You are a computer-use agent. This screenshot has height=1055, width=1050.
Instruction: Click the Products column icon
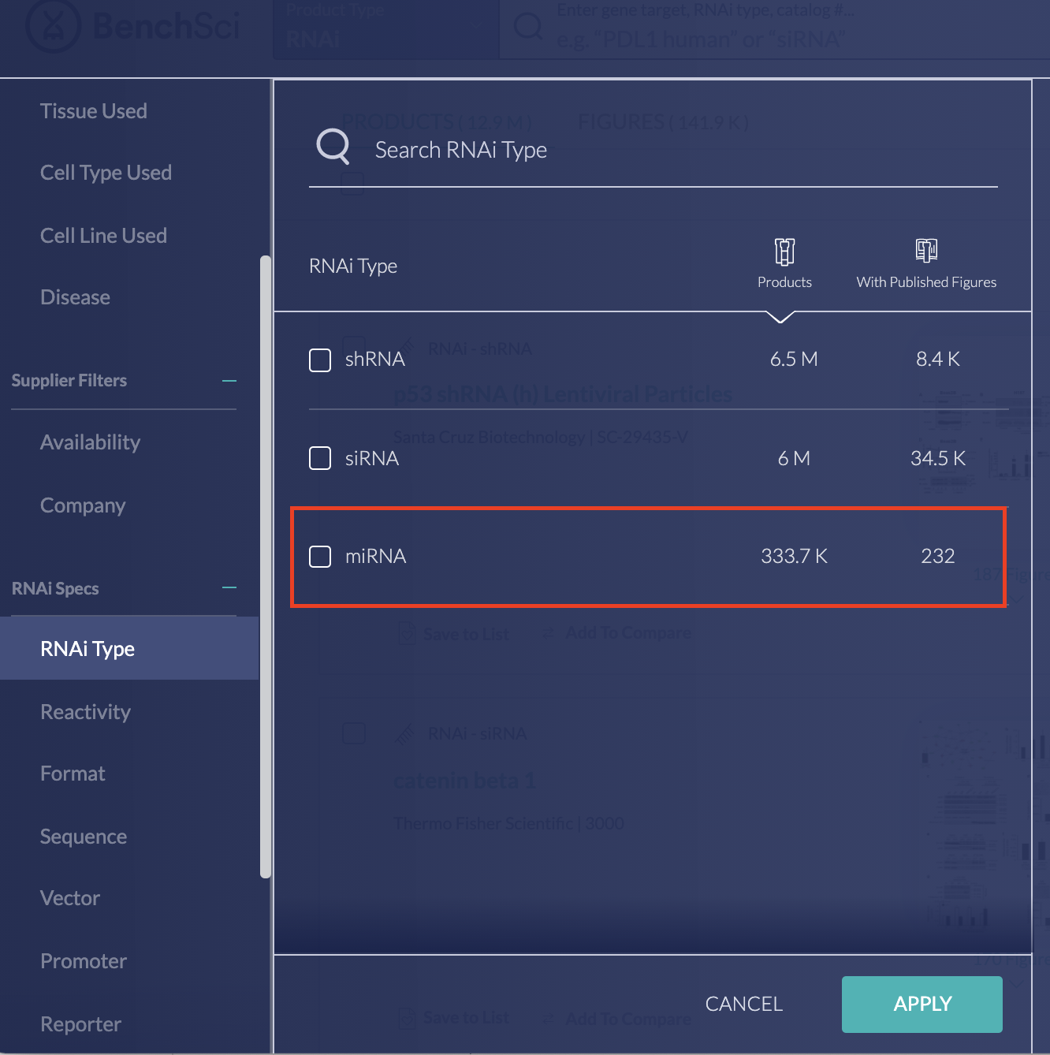(x=784, y=252)
